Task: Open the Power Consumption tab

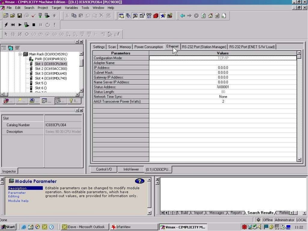Action: pos(149,47)
